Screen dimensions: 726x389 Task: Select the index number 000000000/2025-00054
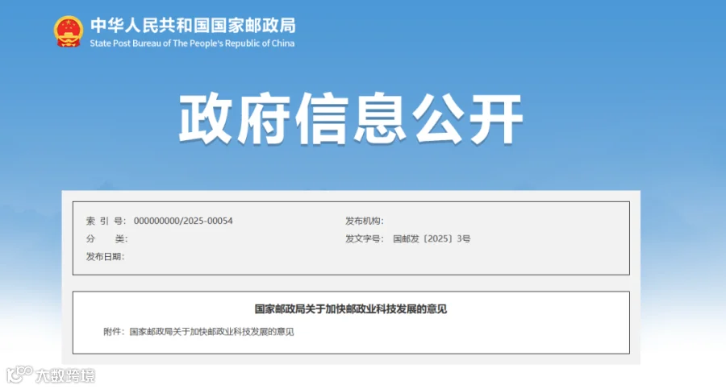click(x=183, y=221)
